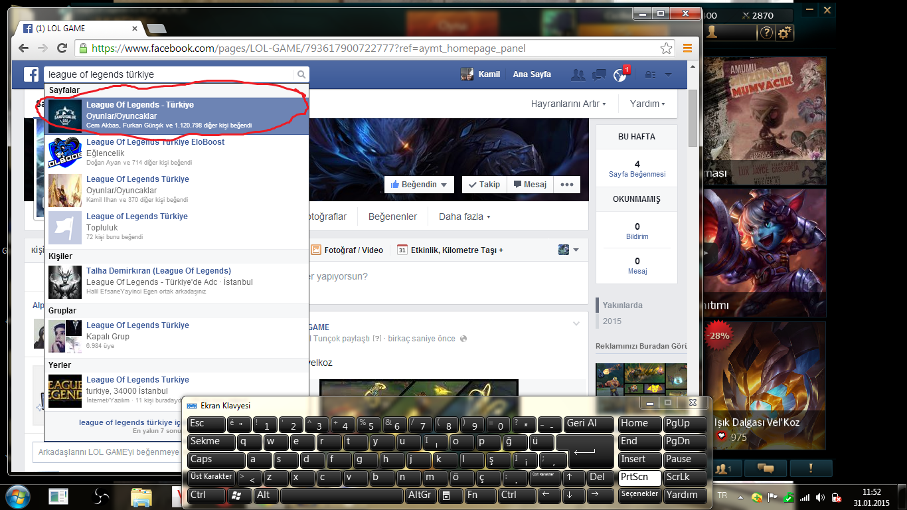Expand the Hayranlarını Artır dropdown
The width and height of the screenshot is (907, 510).
(568, 104)
